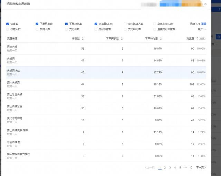The width and height of the screenshot is (221, 176).
Task: Go to page 5
Action: 180,167
